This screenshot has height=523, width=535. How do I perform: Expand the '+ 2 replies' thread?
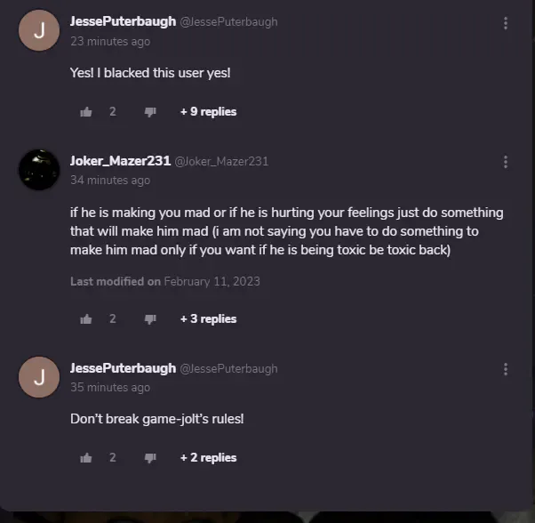click(208, 457)
